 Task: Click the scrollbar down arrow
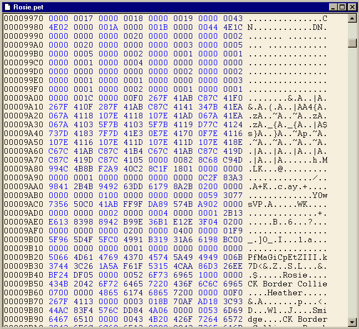click(x=352, y=322)
